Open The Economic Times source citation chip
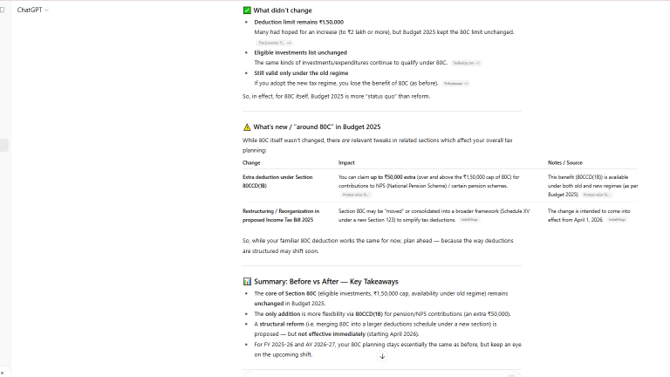Screen dimensions: 670x377 pos(274,43)
